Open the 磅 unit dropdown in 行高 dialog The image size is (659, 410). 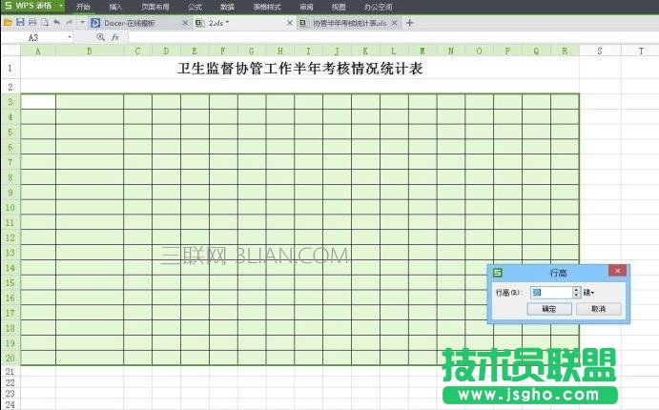point(588,293)
